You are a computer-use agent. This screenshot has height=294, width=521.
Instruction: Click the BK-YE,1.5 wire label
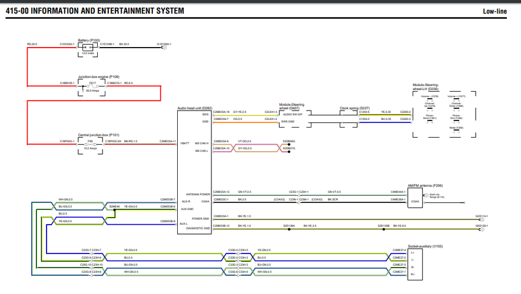244,216
